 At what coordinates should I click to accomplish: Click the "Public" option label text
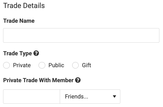click(x=56, y=65)
